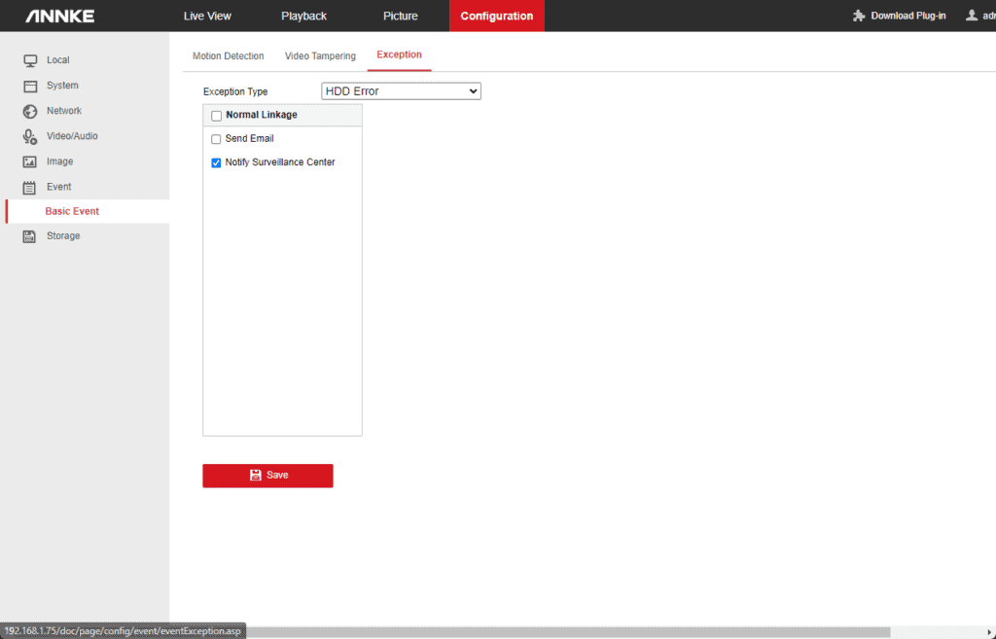
Task: Enable the Normal Linkage checkbox
Action: (x=216, y=116)
